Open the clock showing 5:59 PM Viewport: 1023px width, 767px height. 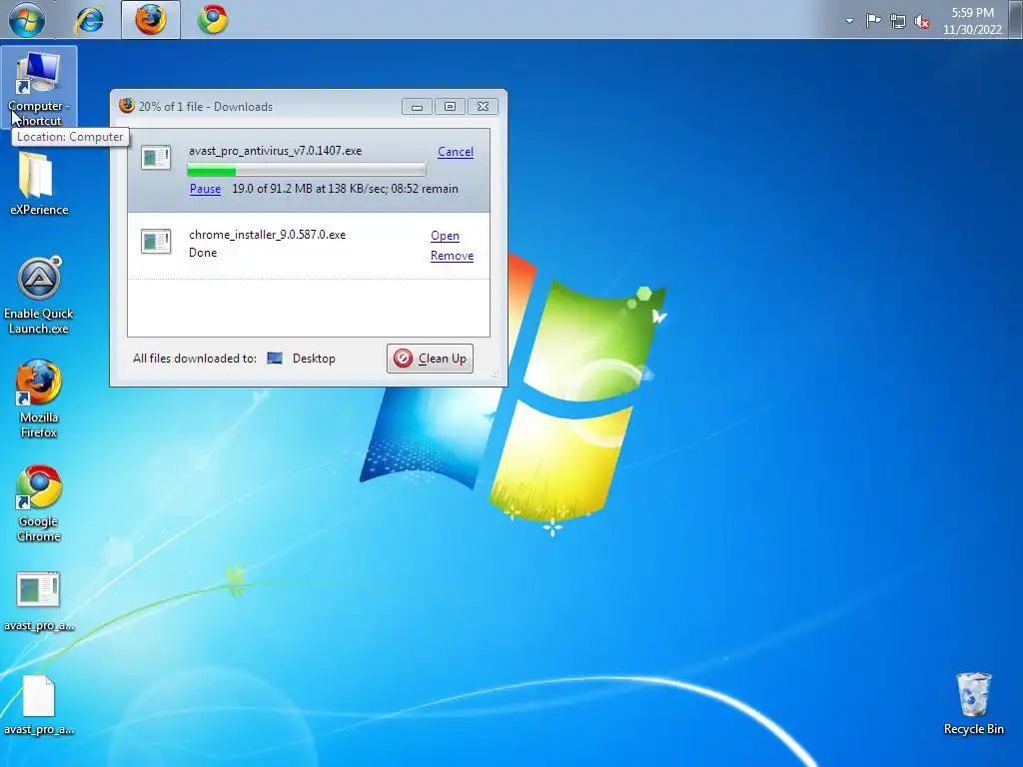(x=972, y=21)
